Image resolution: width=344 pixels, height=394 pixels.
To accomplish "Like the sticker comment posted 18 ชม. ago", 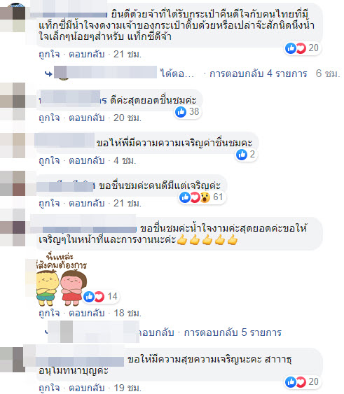I will [49, 313].
